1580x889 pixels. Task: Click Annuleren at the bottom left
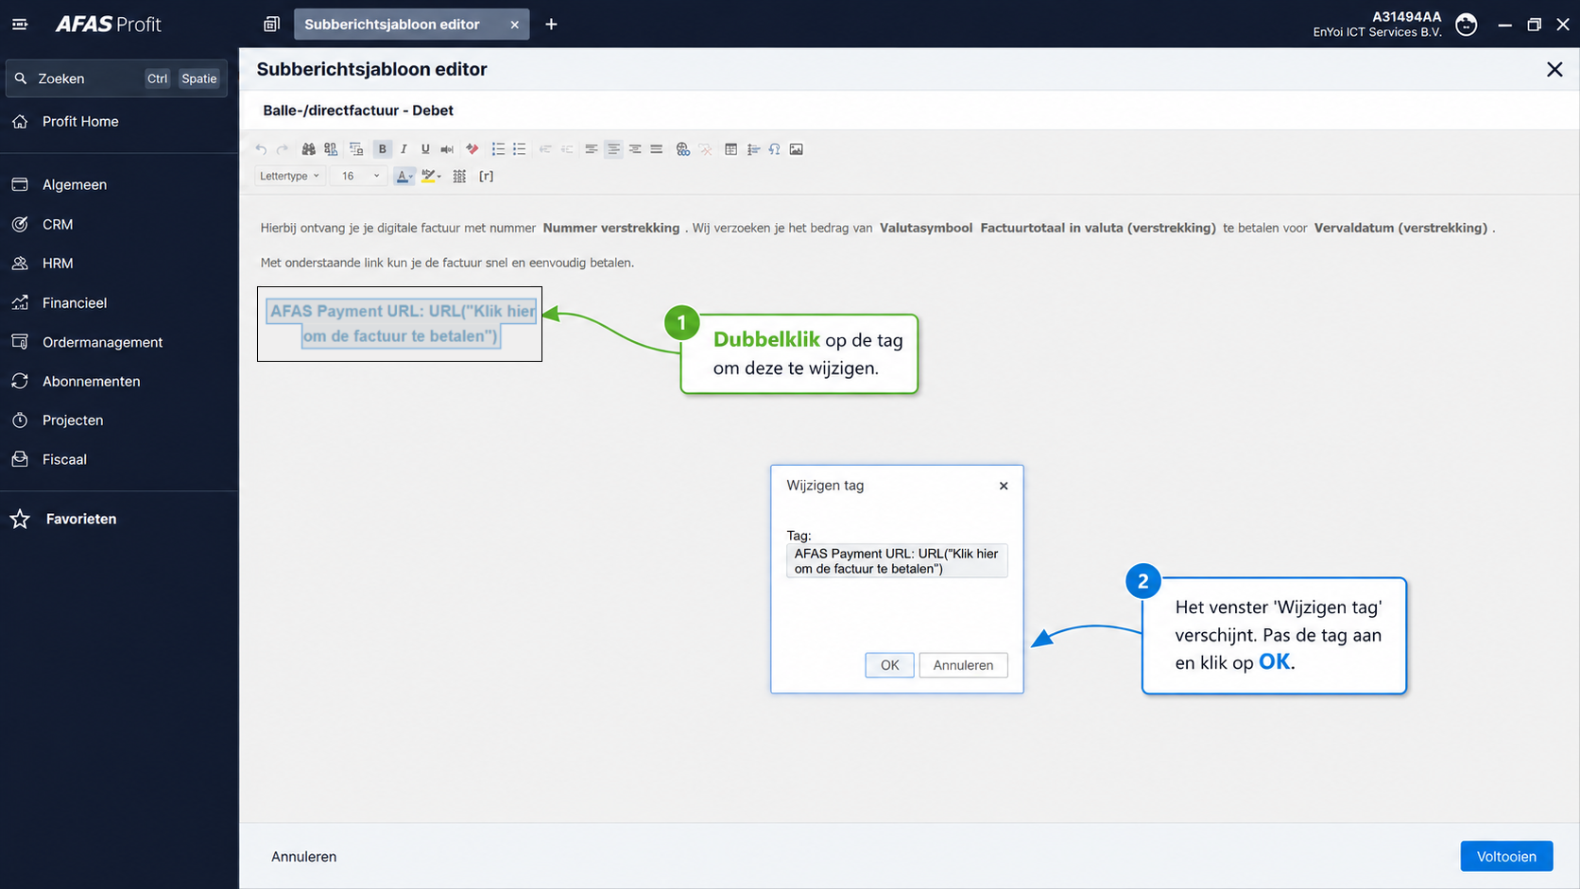303,857
